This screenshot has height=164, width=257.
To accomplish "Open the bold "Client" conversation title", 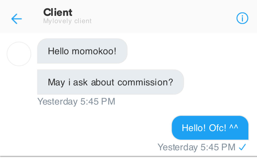I will [58, 12].
